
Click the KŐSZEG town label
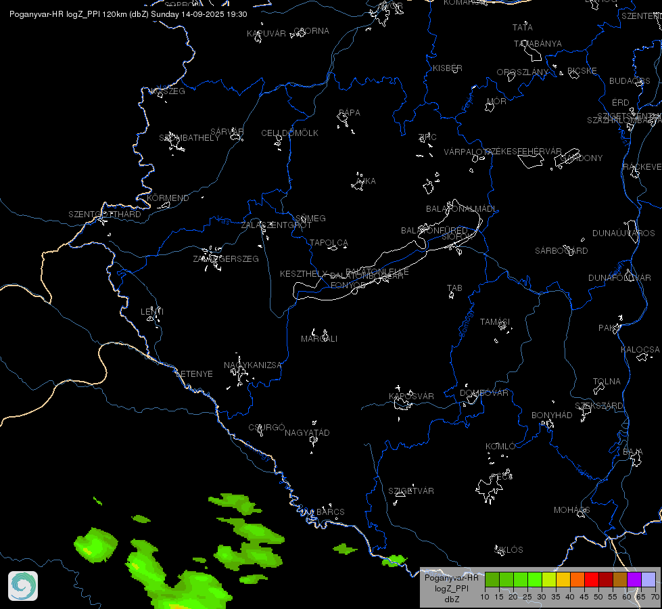pos(168,91)
